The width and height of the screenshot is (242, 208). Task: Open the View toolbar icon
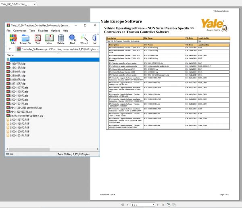click(x=49, y=39)
